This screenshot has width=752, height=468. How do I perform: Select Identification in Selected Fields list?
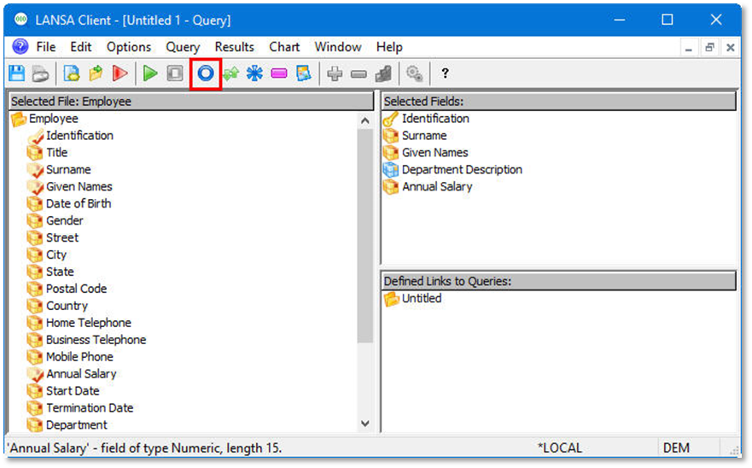[x=435, y=119]
